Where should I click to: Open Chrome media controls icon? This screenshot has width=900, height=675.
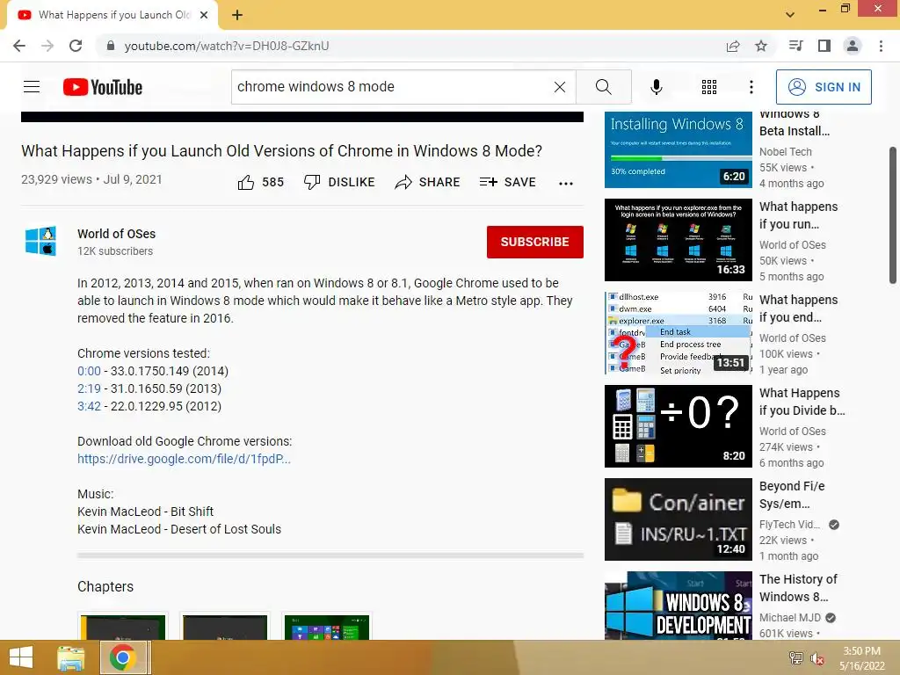pos(795,46)
